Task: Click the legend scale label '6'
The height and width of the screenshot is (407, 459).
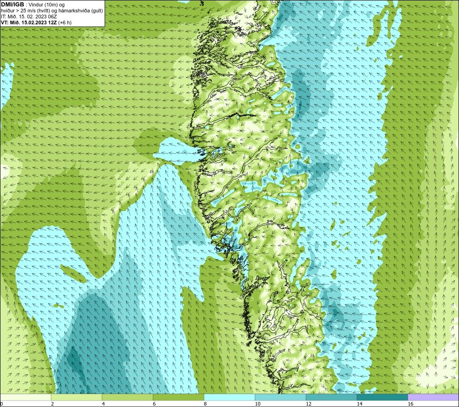Action: tap(154, 404)
